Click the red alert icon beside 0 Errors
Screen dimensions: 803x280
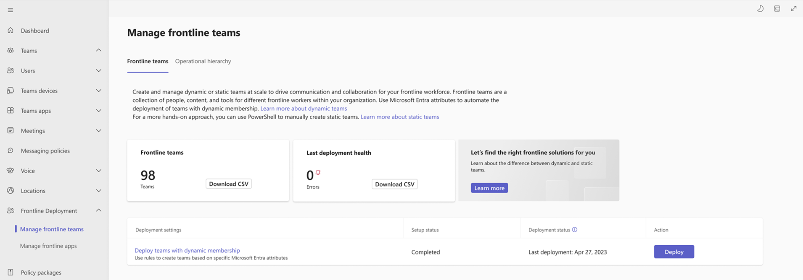point(318,172)
